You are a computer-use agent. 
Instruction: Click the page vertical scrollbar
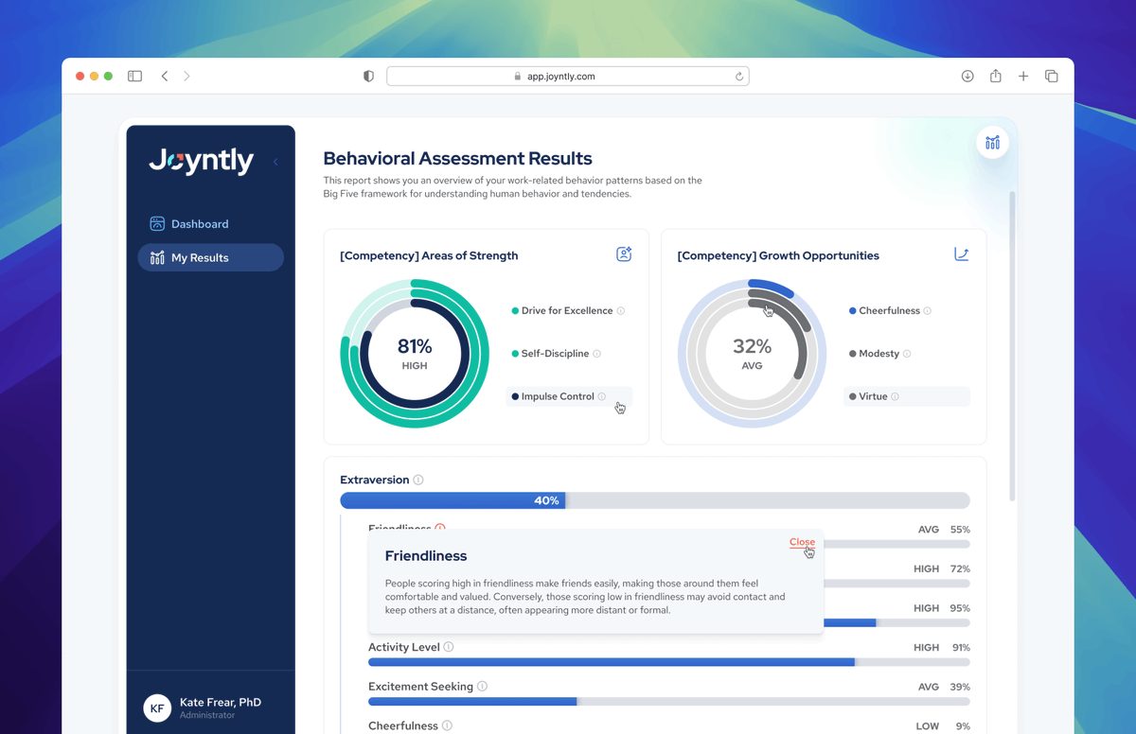[x=1012, y=345]
